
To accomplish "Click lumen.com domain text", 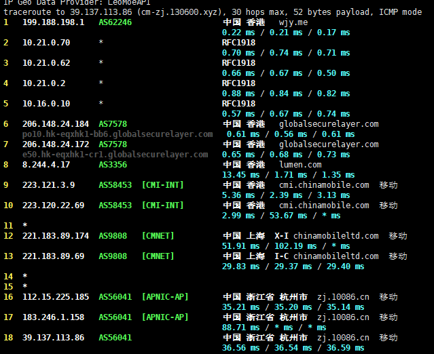I will coord(300,165).
